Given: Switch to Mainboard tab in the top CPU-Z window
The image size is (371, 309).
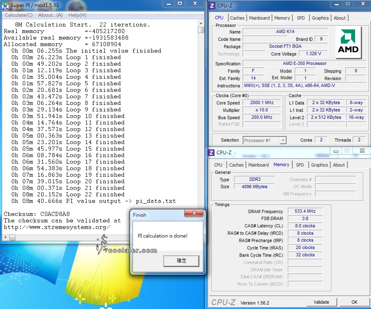Looking at the screenshot, I should click(x=259, y=18).
